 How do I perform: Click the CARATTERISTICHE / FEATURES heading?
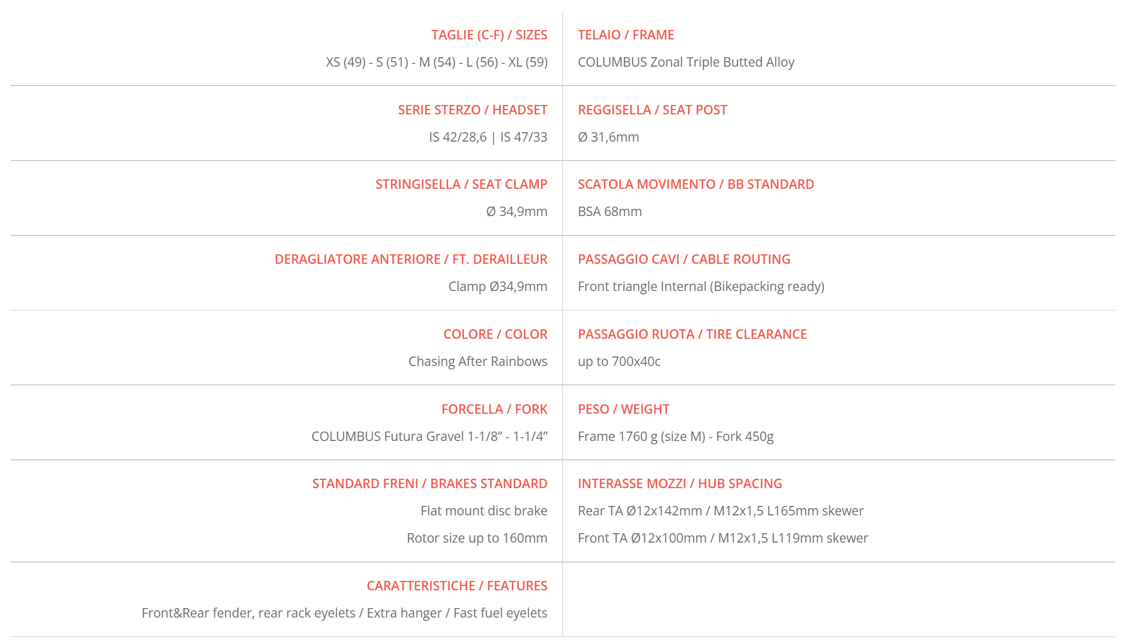point(457,586)
